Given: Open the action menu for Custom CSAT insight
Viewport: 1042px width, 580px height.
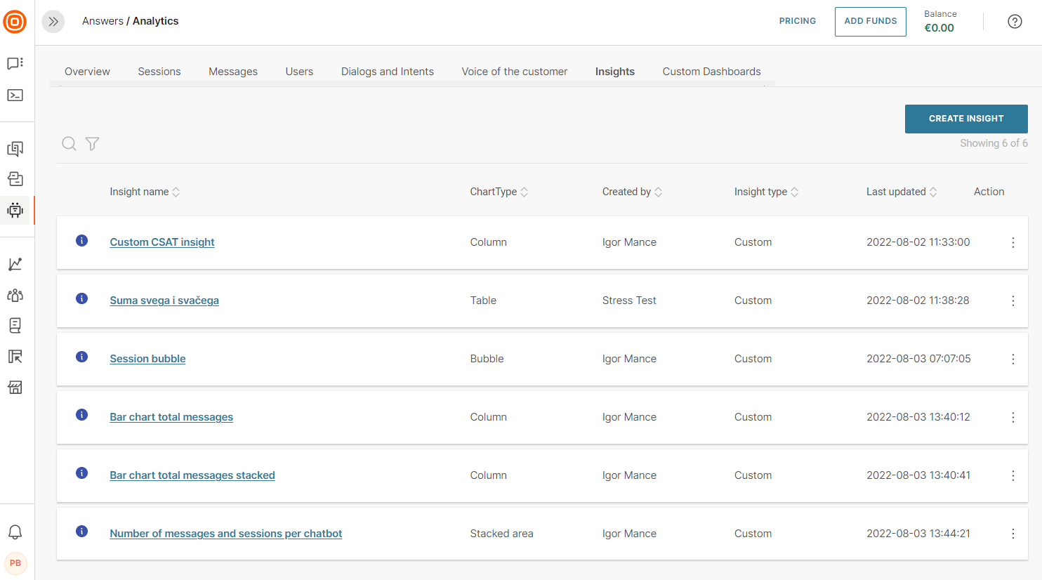Looking at the screenshot, I should tap(1013, 242).
